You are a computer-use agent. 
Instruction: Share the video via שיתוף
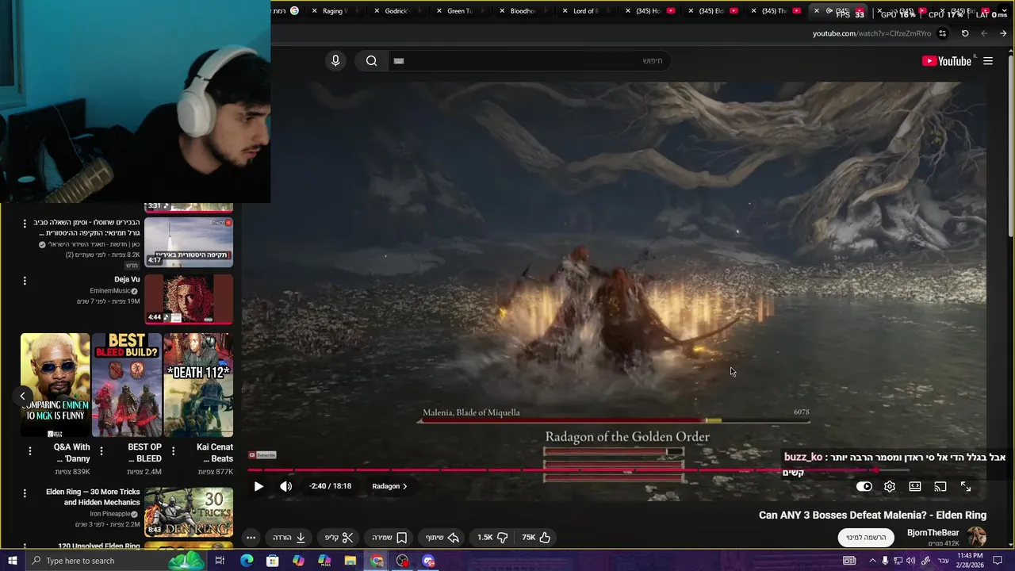pyautogui.click(x=442, y=538)
